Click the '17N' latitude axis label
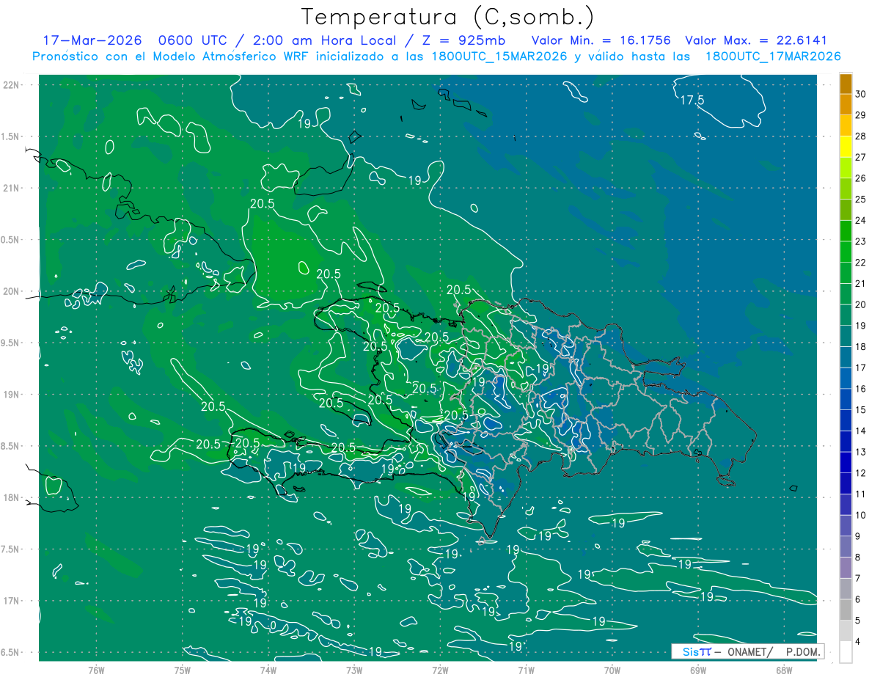Screen dimensions: 880x680 pos(12,601)
